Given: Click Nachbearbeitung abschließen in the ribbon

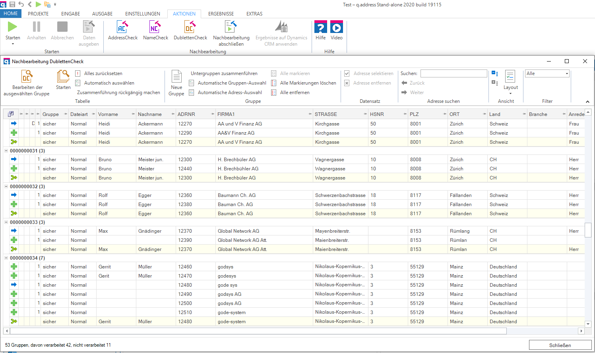Looking at the screenshot, I should 231,33.
